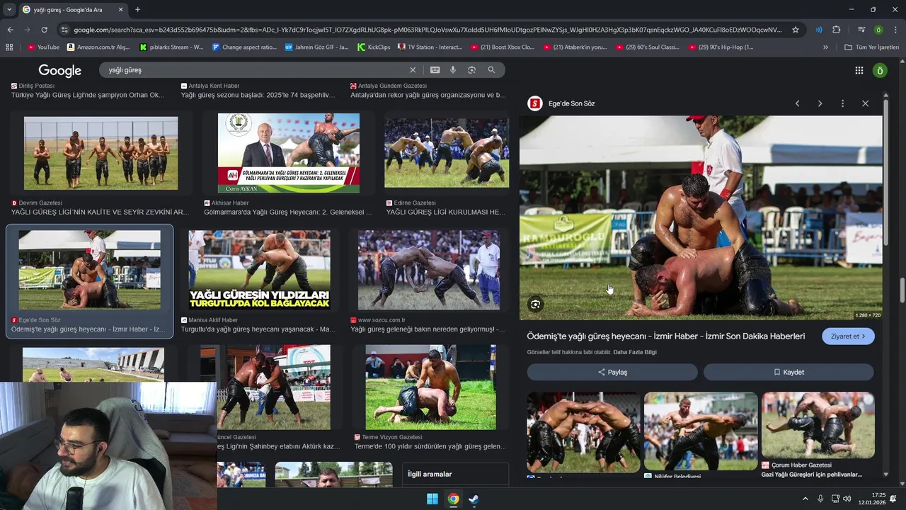
Task: Open piblarks Stream bookmark
Action: pyautogui.click(x=172, y=47)
